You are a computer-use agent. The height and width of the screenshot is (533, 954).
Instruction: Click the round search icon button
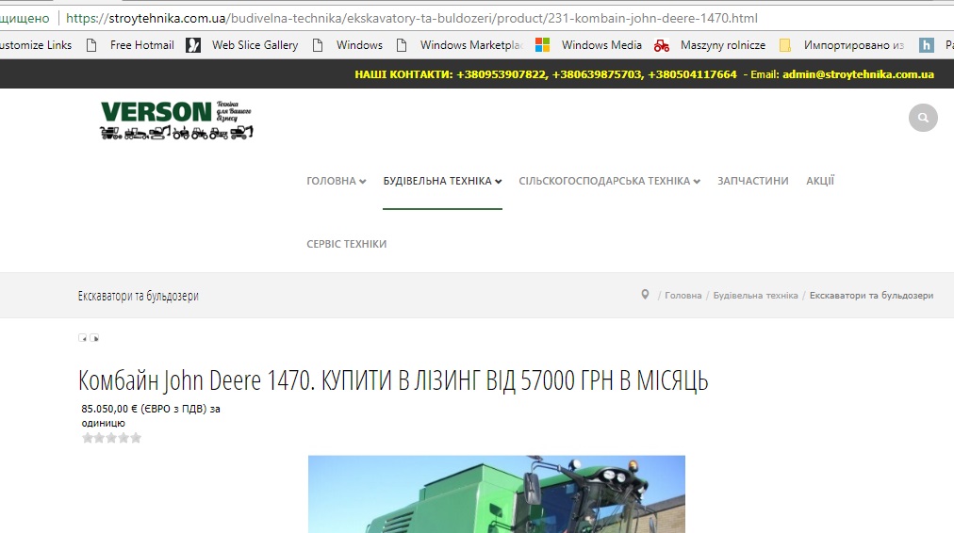[x=923, y=118]
